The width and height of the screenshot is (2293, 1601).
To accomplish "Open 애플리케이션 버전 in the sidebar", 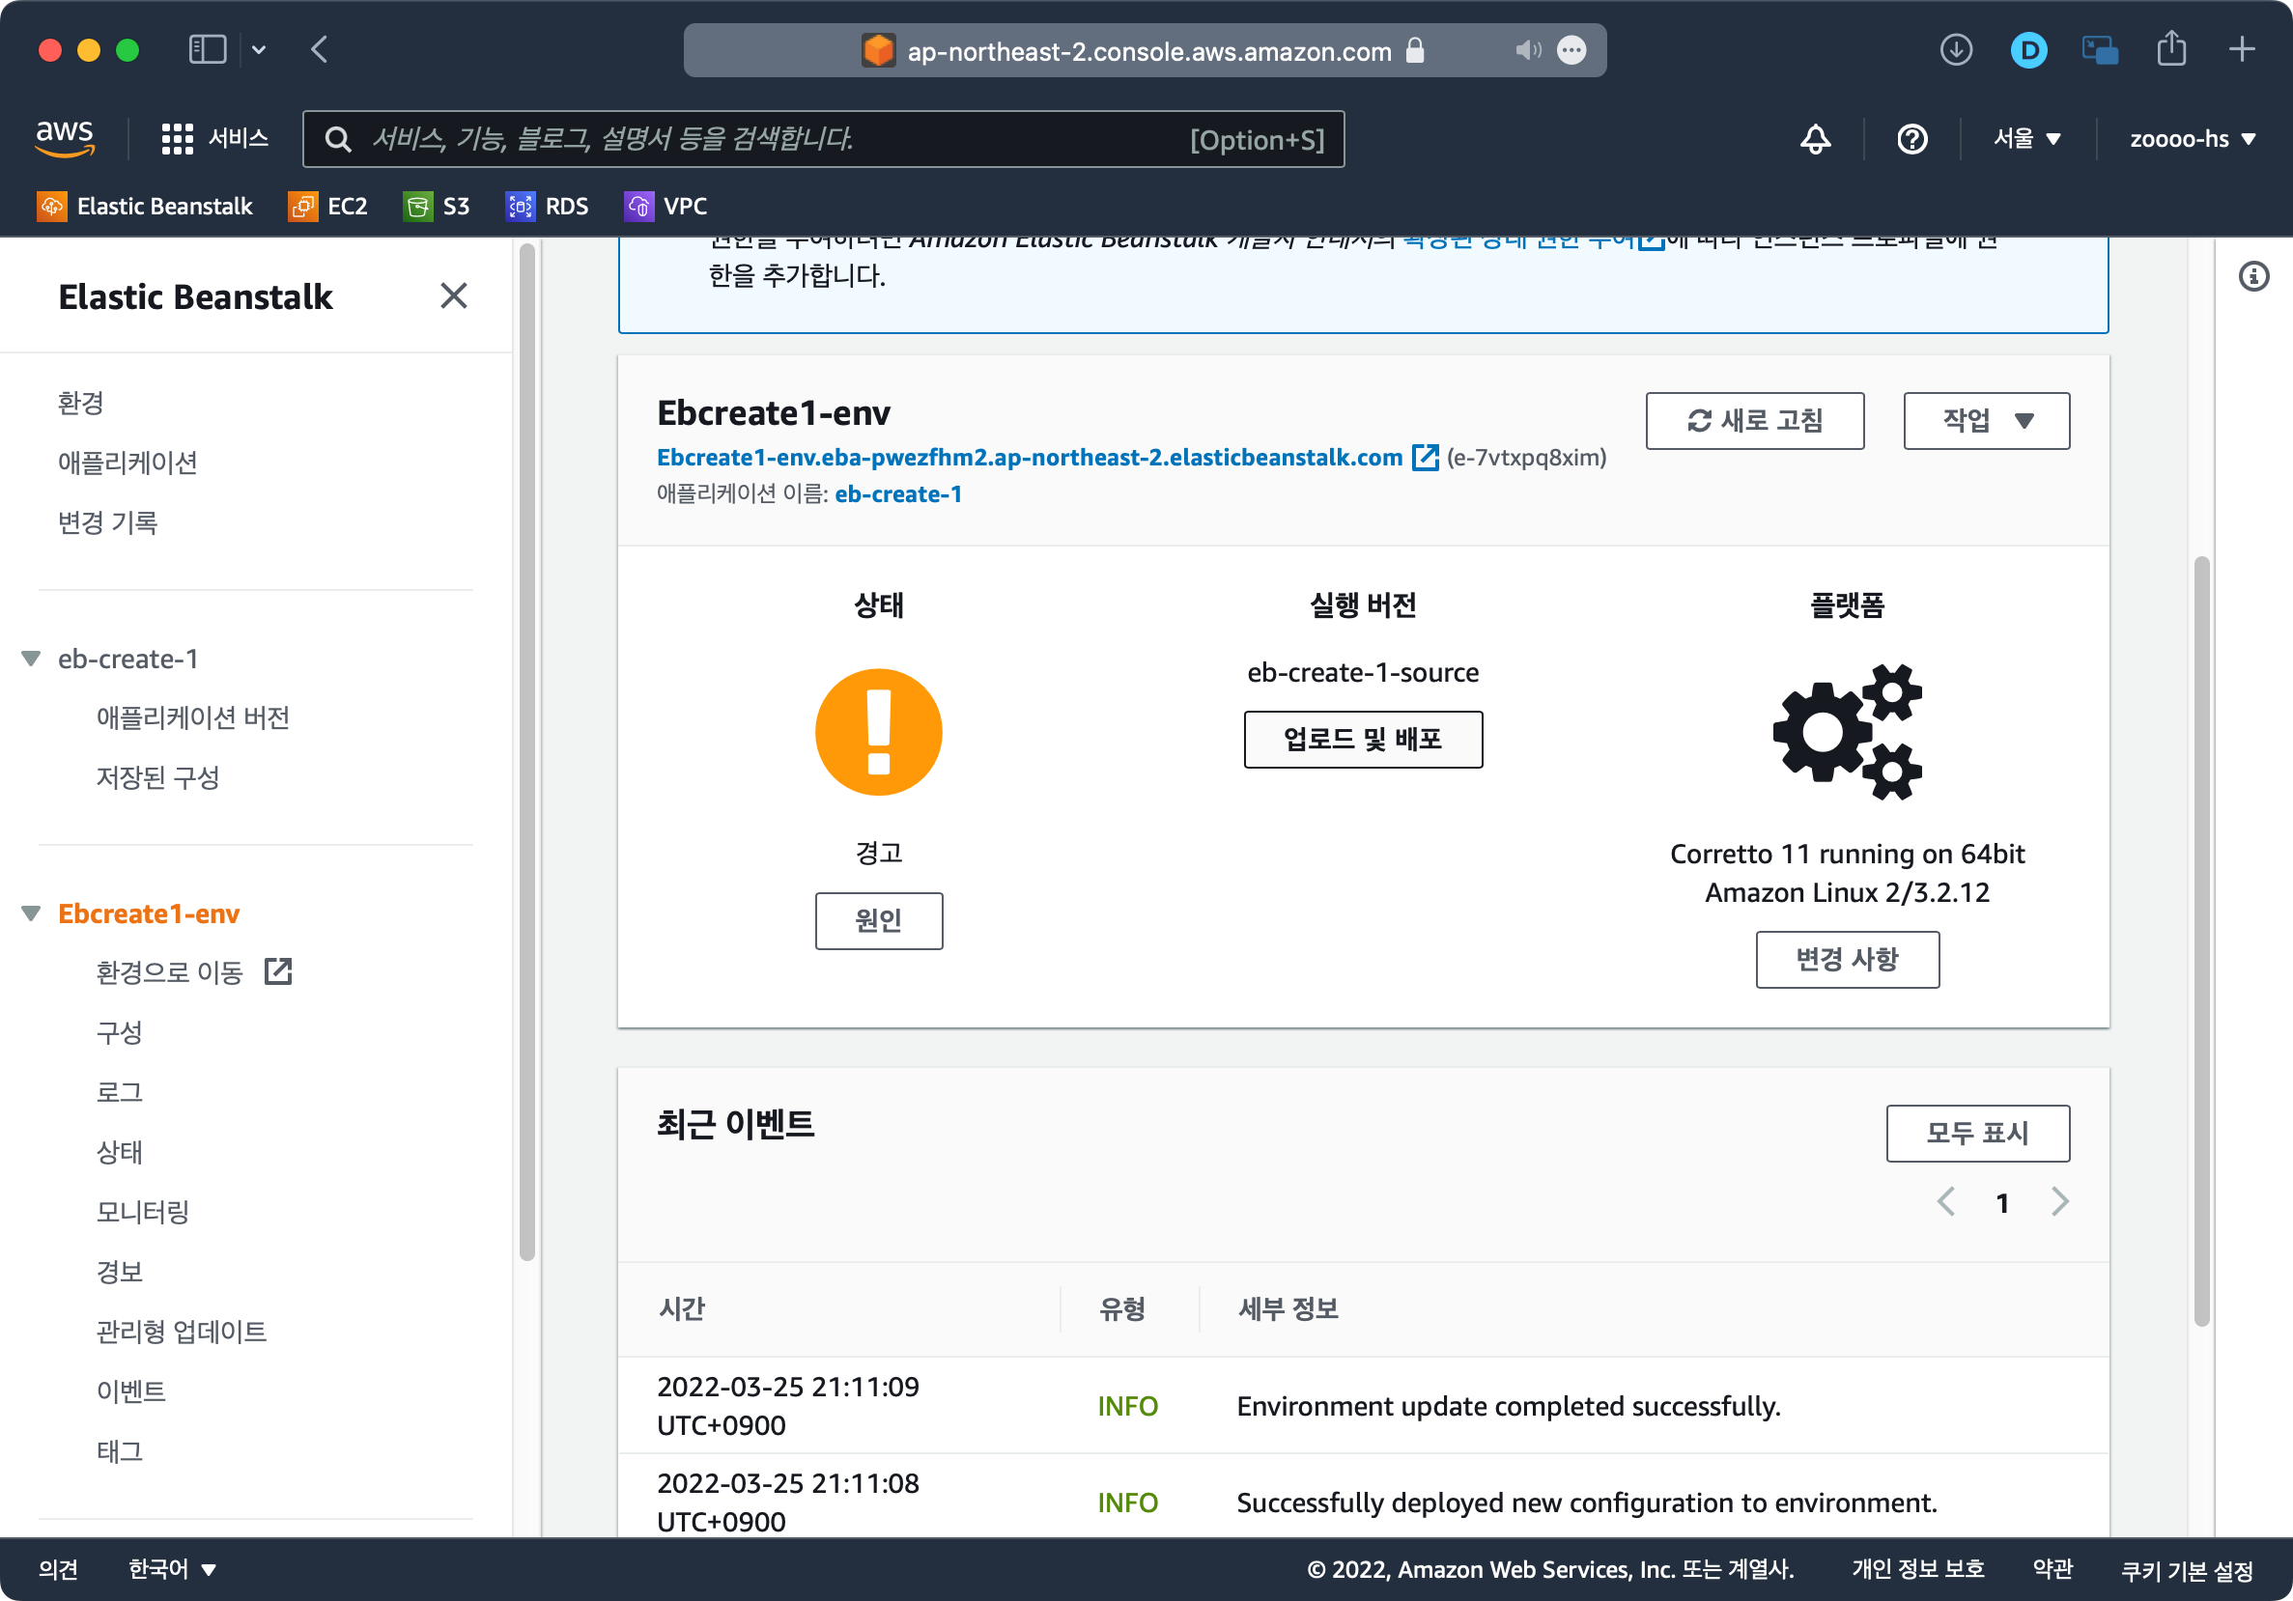I will point(193,716).
